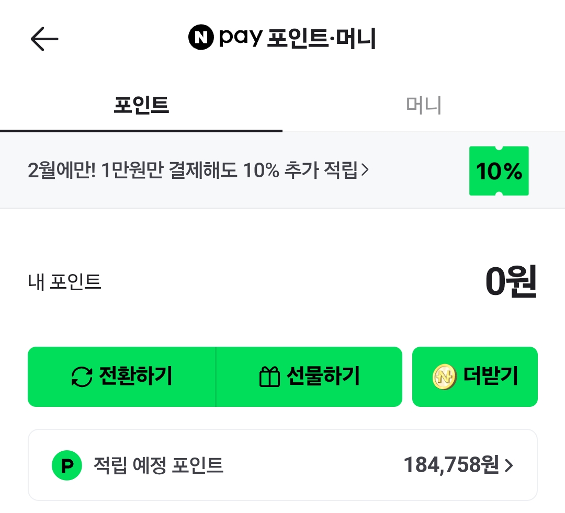Tap the 더받기 button label
This screenshot has height=513, width=565.
click(491, 377)
